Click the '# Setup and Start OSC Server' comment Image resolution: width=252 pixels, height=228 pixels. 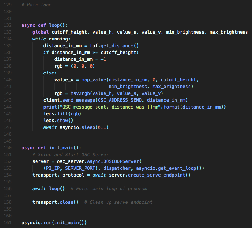point(71,155)
